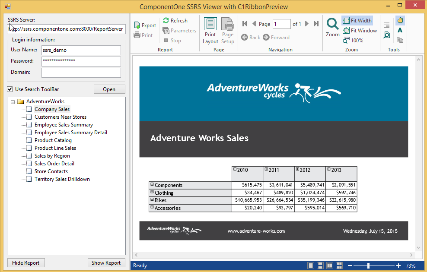Select the Territory Sales Drilldown report

[62, 179]
